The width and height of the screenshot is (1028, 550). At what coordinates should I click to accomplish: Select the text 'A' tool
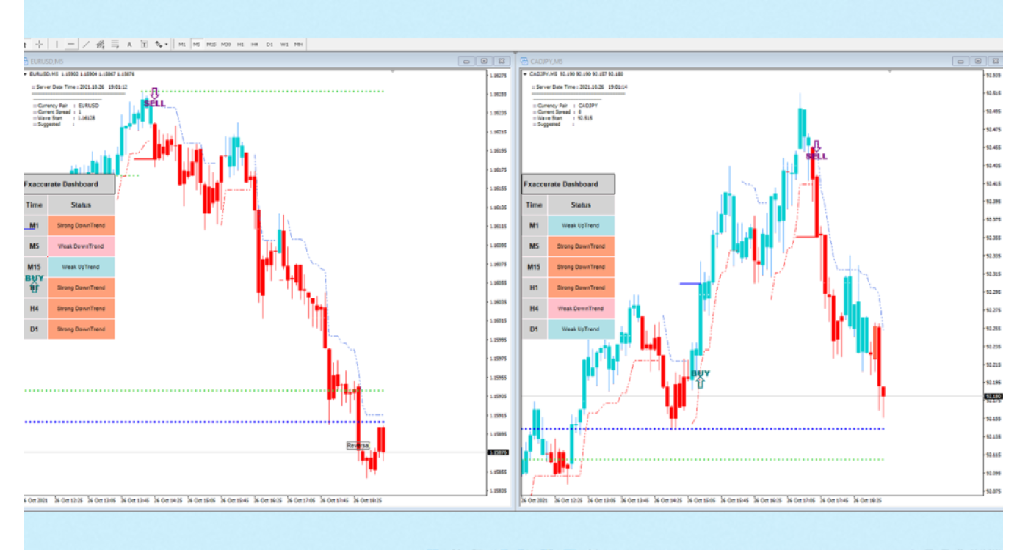129,44
